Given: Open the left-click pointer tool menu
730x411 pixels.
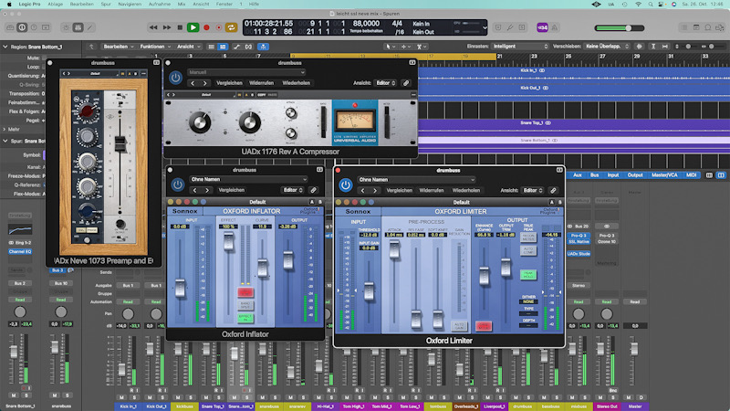Looking at the screenshot, I should (x=390, y=47).
